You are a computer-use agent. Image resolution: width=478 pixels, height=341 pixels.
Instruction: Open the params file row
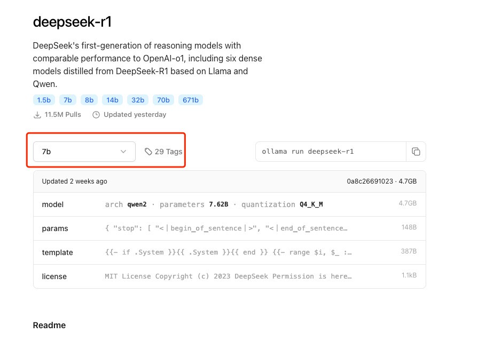pos(229,228)
